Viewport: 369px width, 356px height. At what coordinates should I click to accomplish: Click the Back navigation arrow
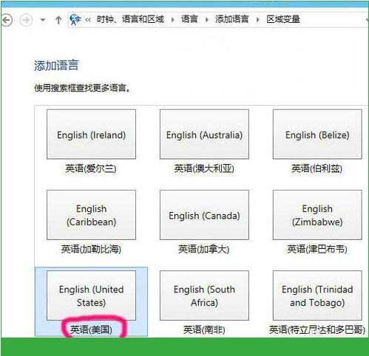[7, 20]
